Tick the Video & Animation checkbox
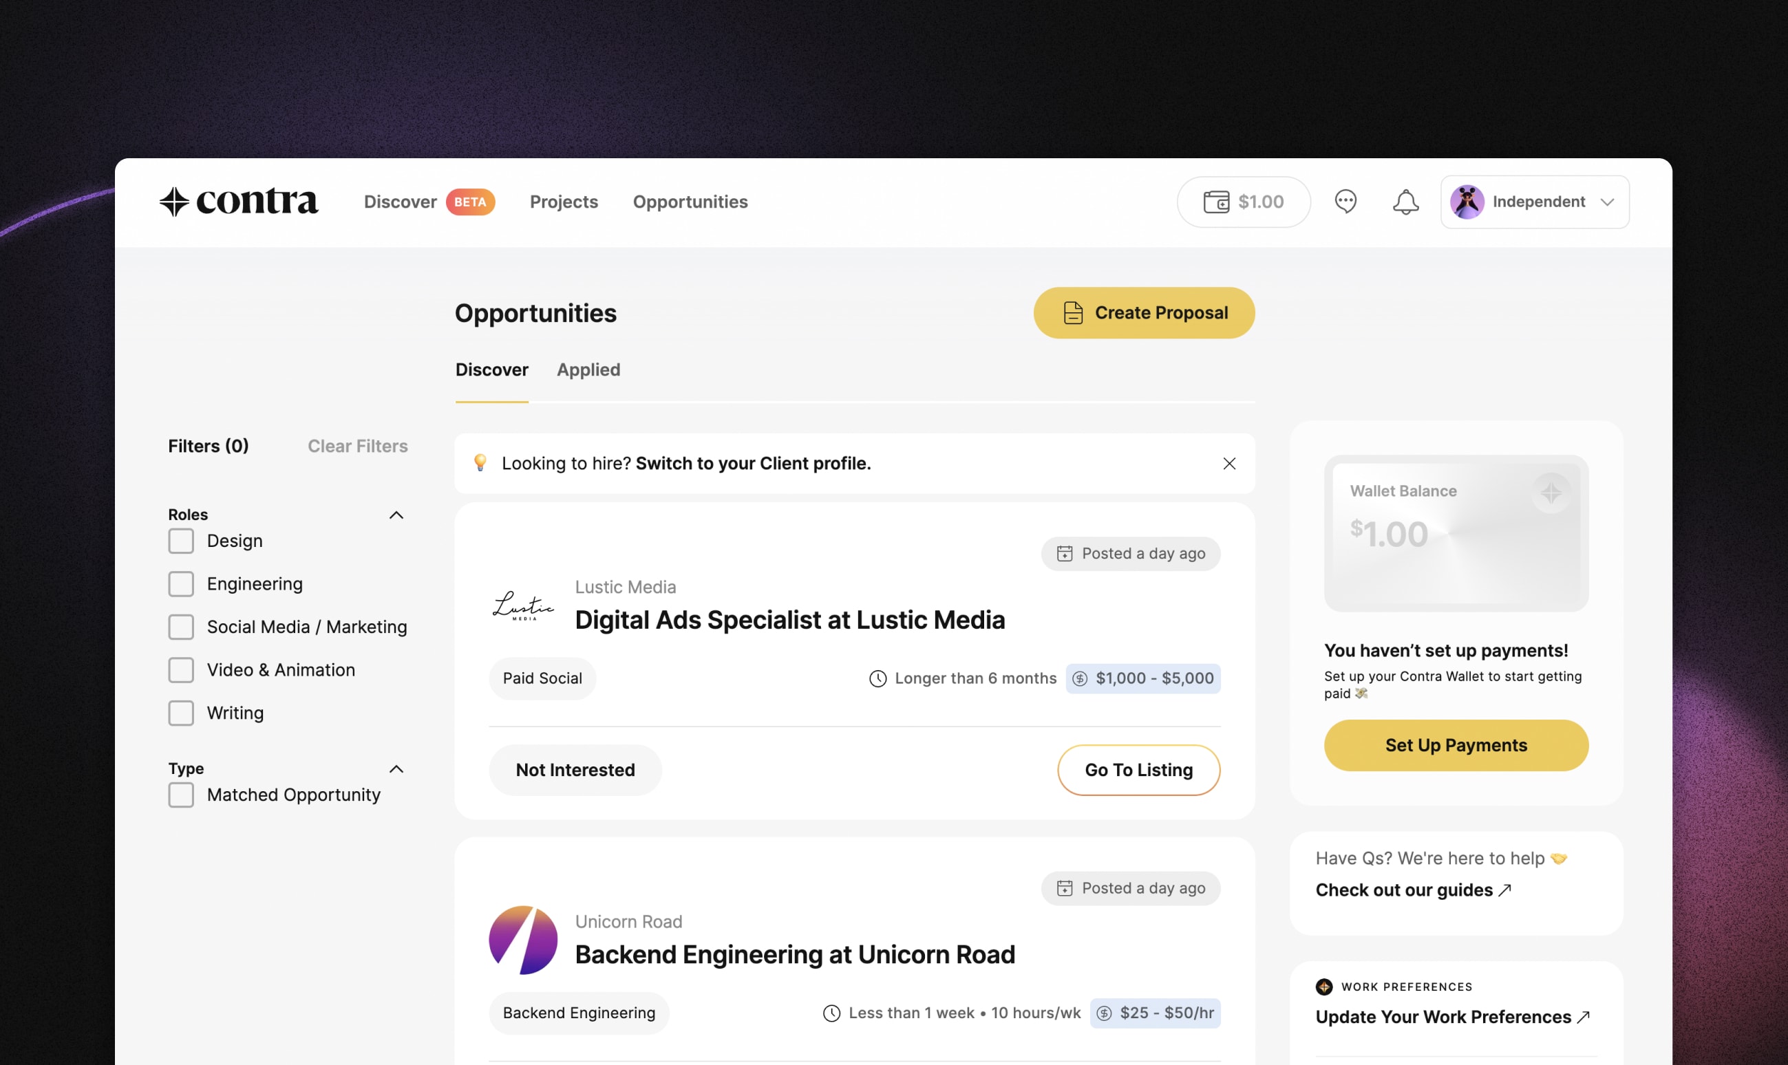Viewport: 1788px width, 1065px height. [181, 669]
